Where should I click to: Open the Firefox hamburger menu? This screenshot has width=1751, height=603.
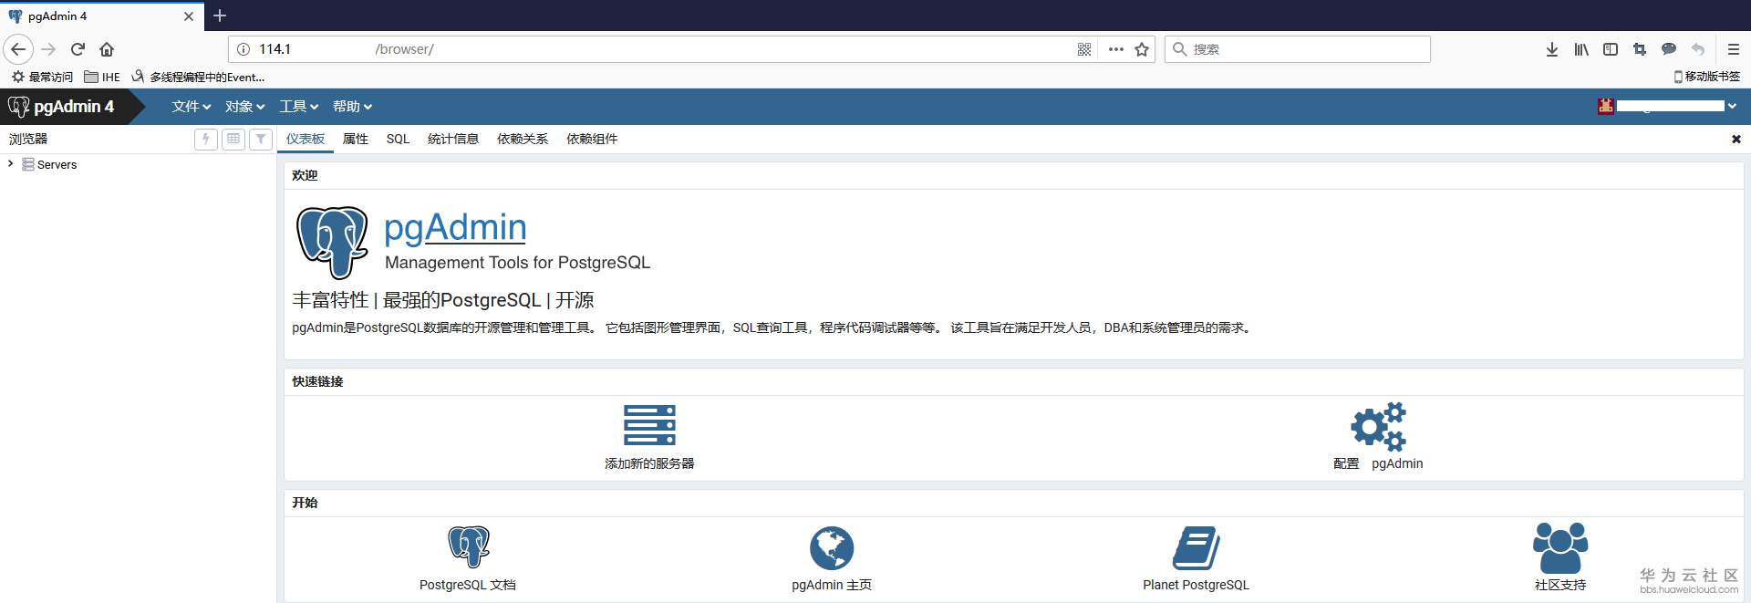coord(1734,49)
